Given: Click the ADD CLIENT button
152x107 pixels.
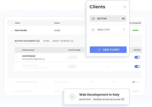Looking at the screenshot, I should [108, 50].
